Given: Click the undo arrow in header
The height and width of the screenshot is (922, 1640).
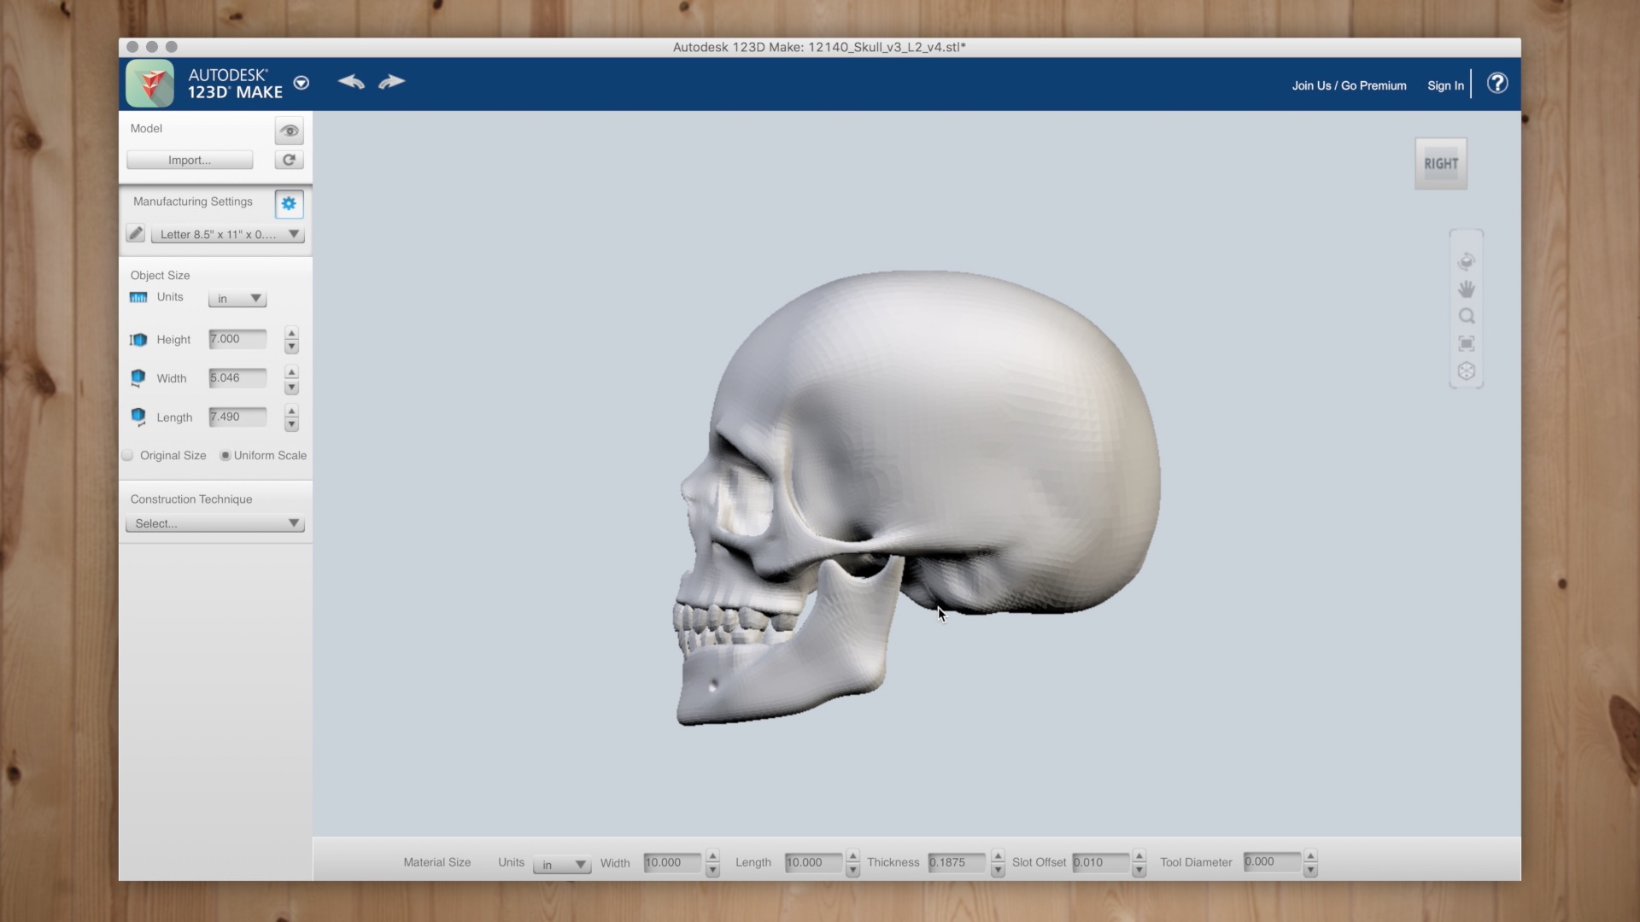Looking at the screenshot, I should click(351, 82).
